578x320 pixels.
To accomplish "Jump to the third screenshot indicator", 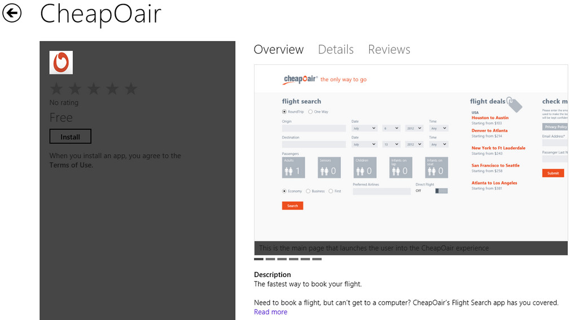I will pos(282,259).
